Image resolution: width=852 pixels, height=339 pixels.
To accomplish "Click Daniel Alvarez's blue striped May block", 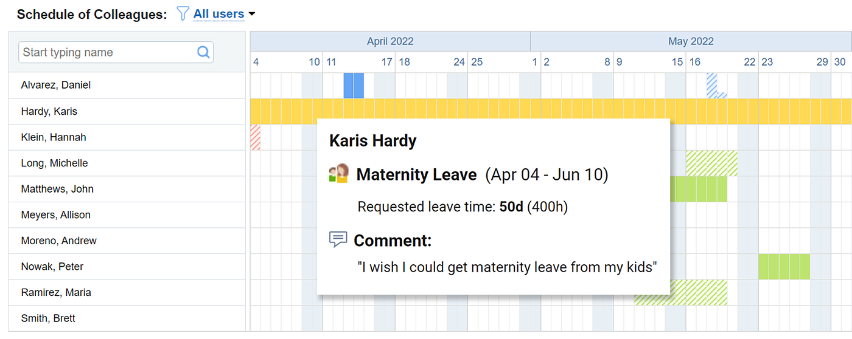I will 712,84.
